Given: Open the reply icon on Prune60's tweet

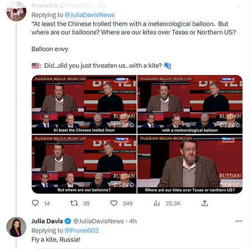Looking at the screenshot, I should point(35,203).
